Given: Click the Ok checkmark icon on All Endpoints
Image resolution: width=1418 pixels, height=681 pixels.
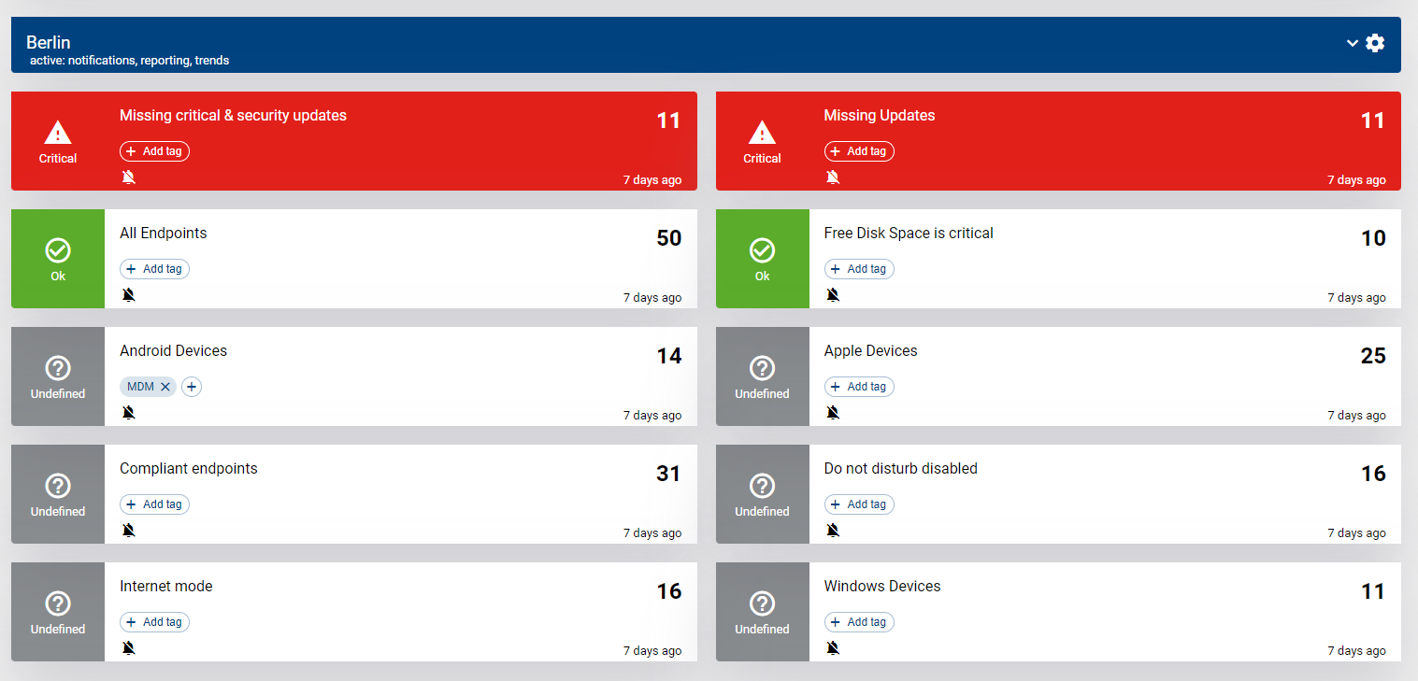Looking at the screenshot, I should point(58,249).
